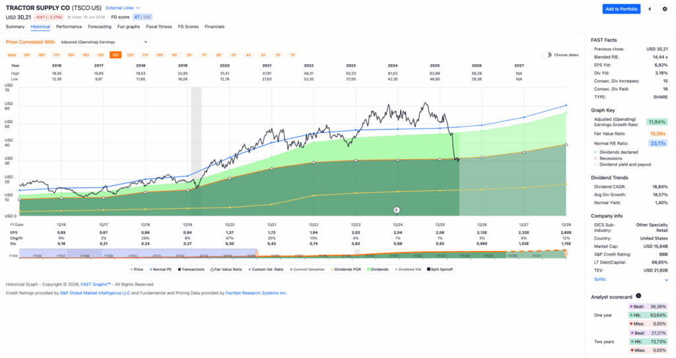676x358 pixels.
Task: Toggle Split Spinoff in legend
Action: click(x=440, y=269)
